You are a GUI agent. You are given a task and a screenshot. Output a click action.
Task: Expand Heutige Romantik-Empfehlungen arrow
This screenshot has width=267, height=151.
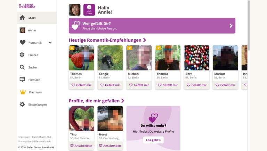coord(145,40)
